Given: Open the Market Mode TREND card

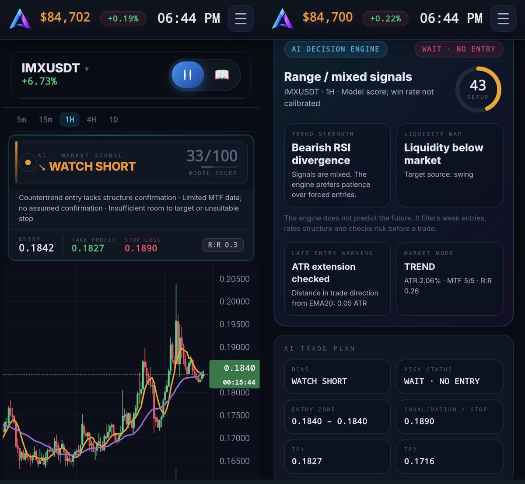Looking at the screenshot, I should (x=450, y=279).
